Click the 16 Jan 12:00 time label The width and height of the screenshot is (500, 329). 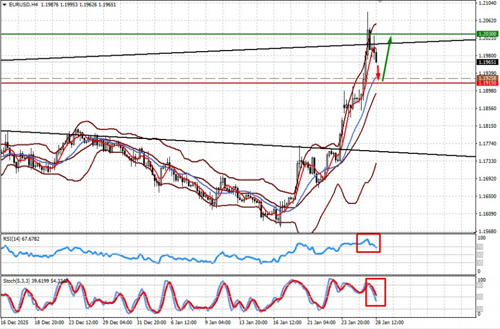tap(288, 322)
